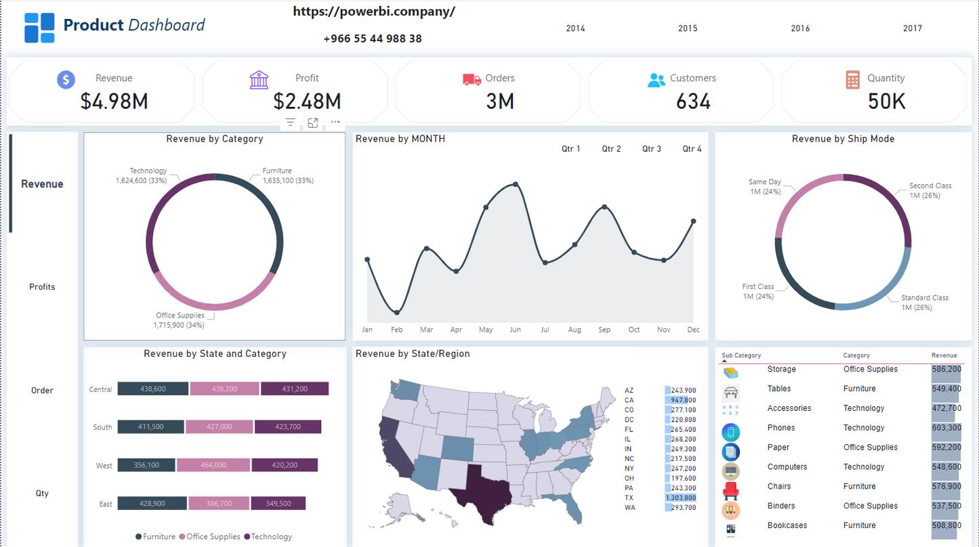Sort table by Revenue column header
The height and width of the screenshot is (547, 979).
click(x=944, y=355)
